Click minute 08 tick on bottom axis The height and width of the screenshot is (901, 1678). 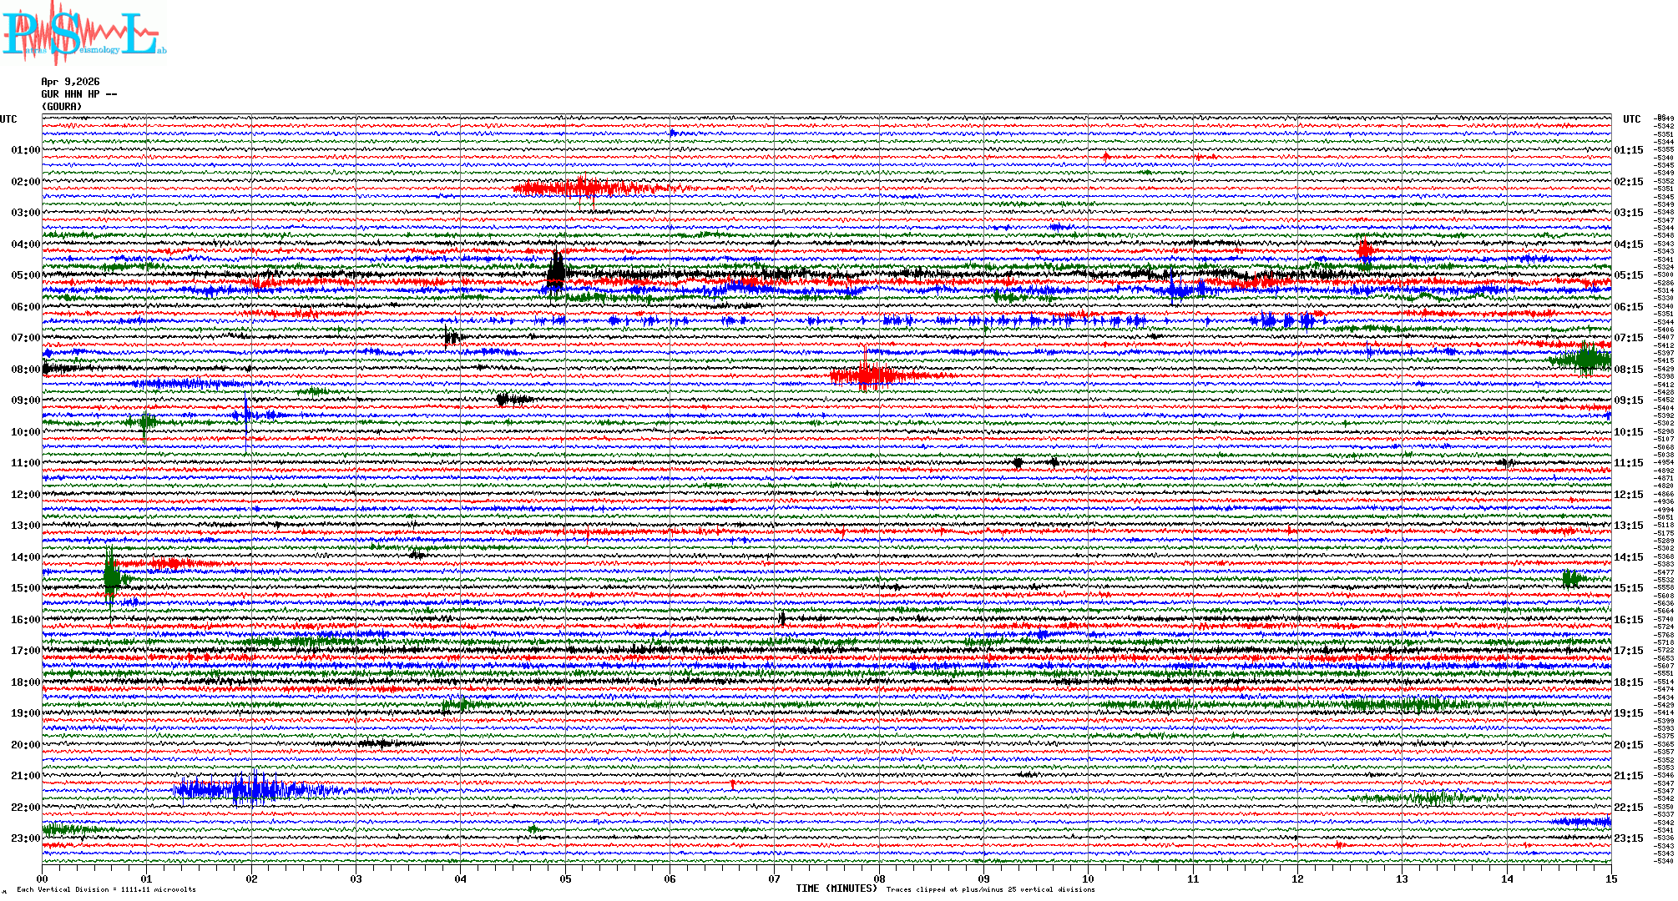point(879,879)
